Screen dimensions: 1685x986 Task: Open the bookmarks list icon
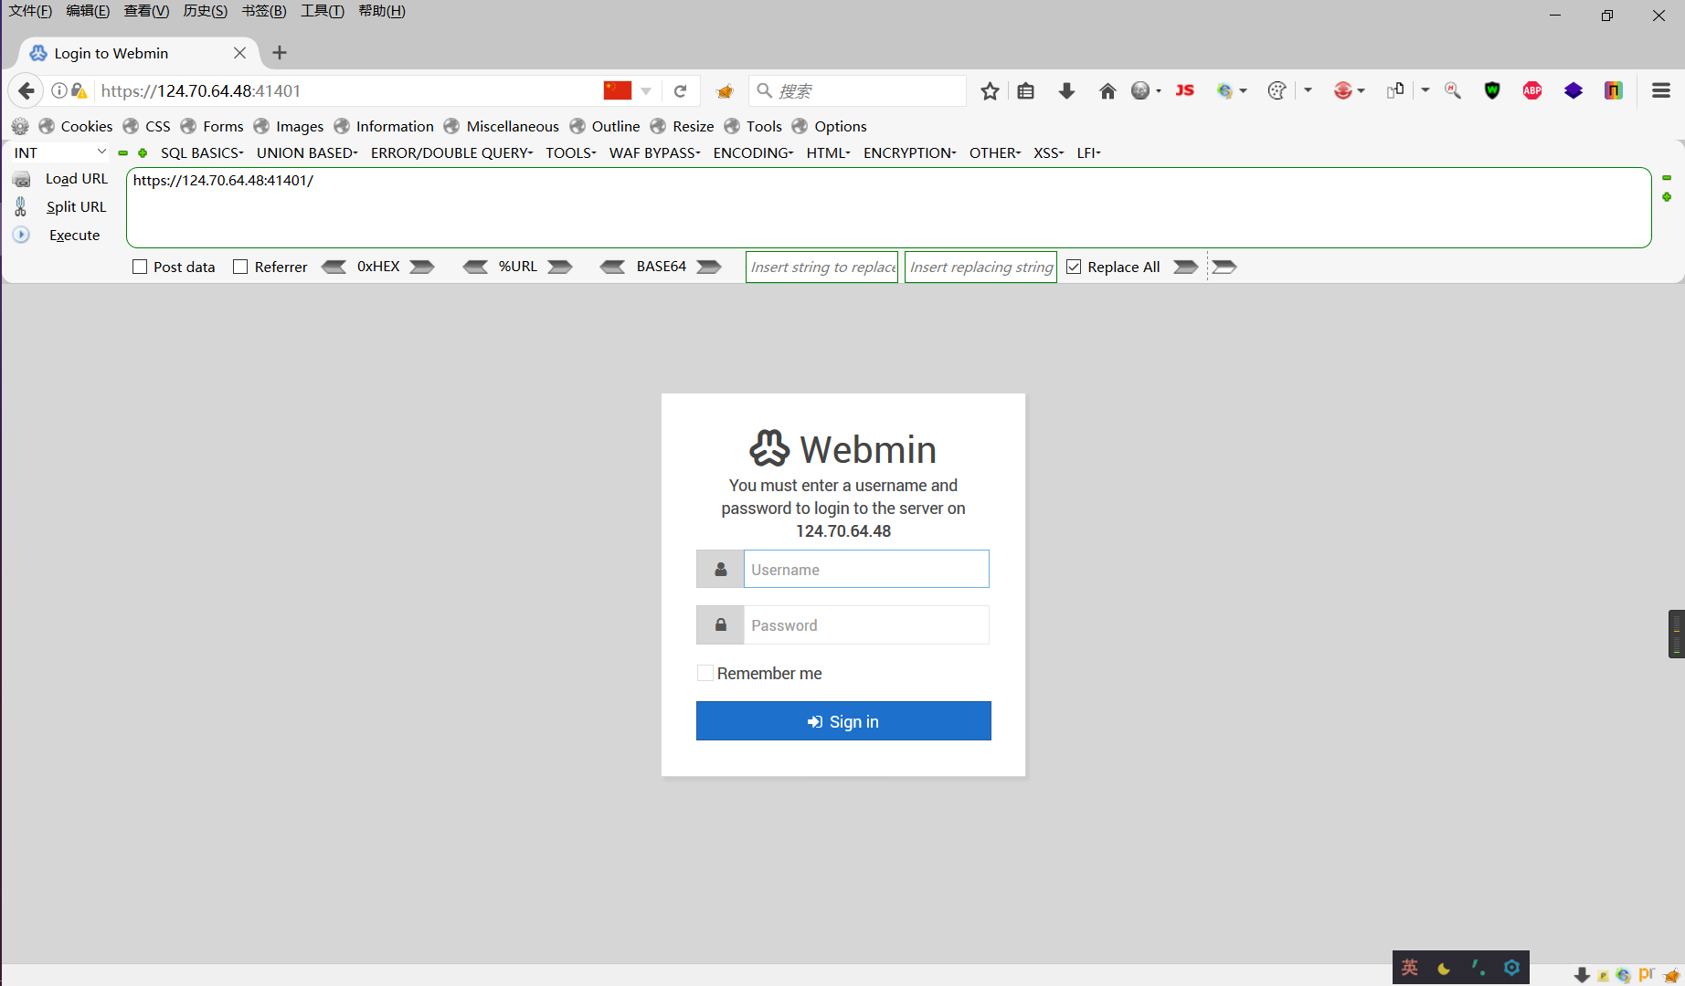(x=1026, y=91)
